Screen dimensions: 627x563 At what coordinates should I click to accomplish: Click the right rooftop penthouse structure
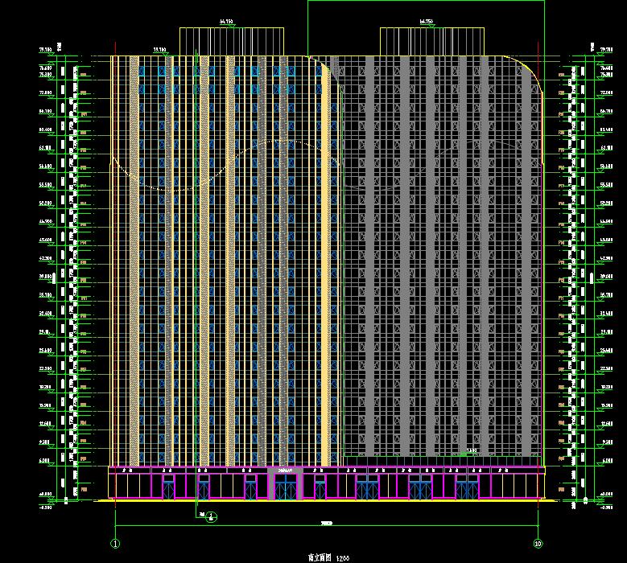tap(432, 42)
